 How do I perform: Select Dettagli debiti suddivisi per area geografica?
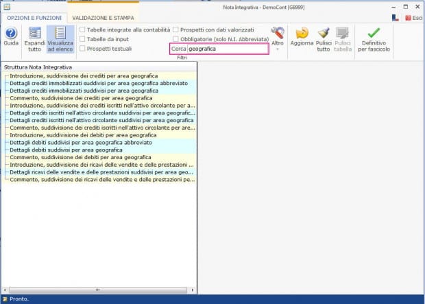coord(66,150)
